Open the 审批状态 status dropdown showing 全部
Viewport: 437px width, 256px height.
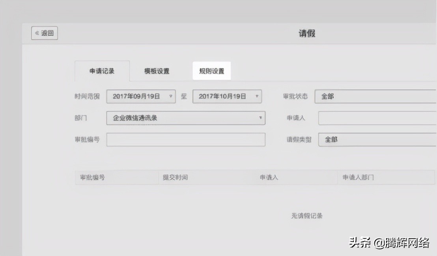[375, 96]
